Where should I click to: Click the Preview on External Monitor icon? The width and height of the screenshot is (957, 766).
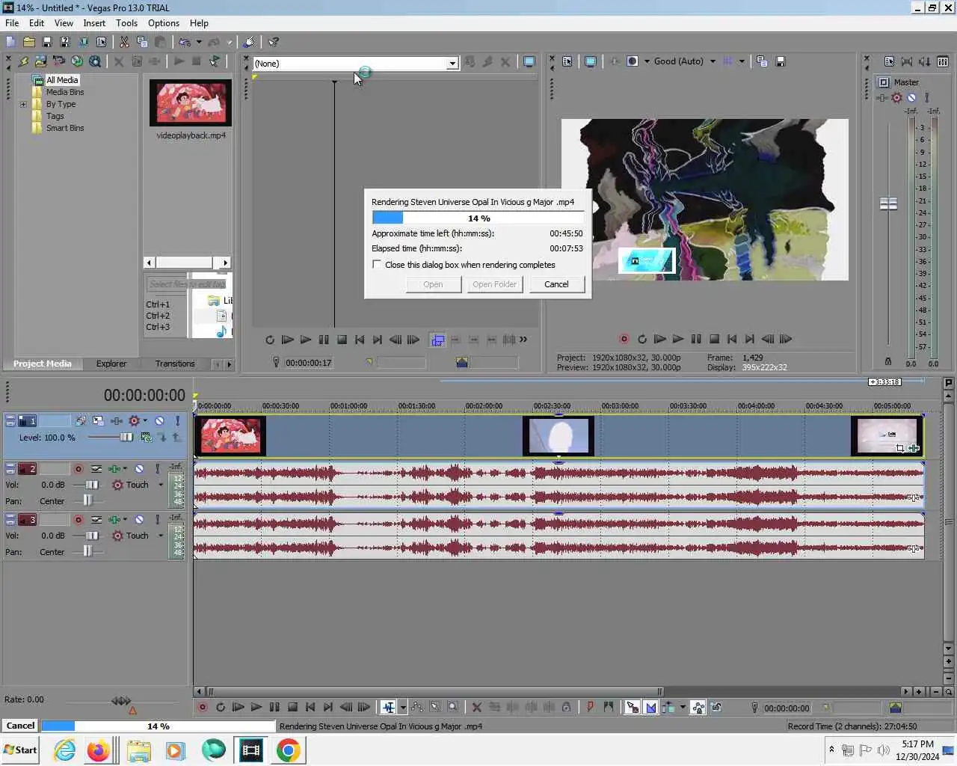coord(590,61)
